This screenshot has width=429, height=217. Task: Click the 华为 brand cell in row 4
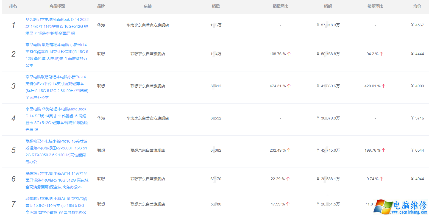(x=101, y=118)
